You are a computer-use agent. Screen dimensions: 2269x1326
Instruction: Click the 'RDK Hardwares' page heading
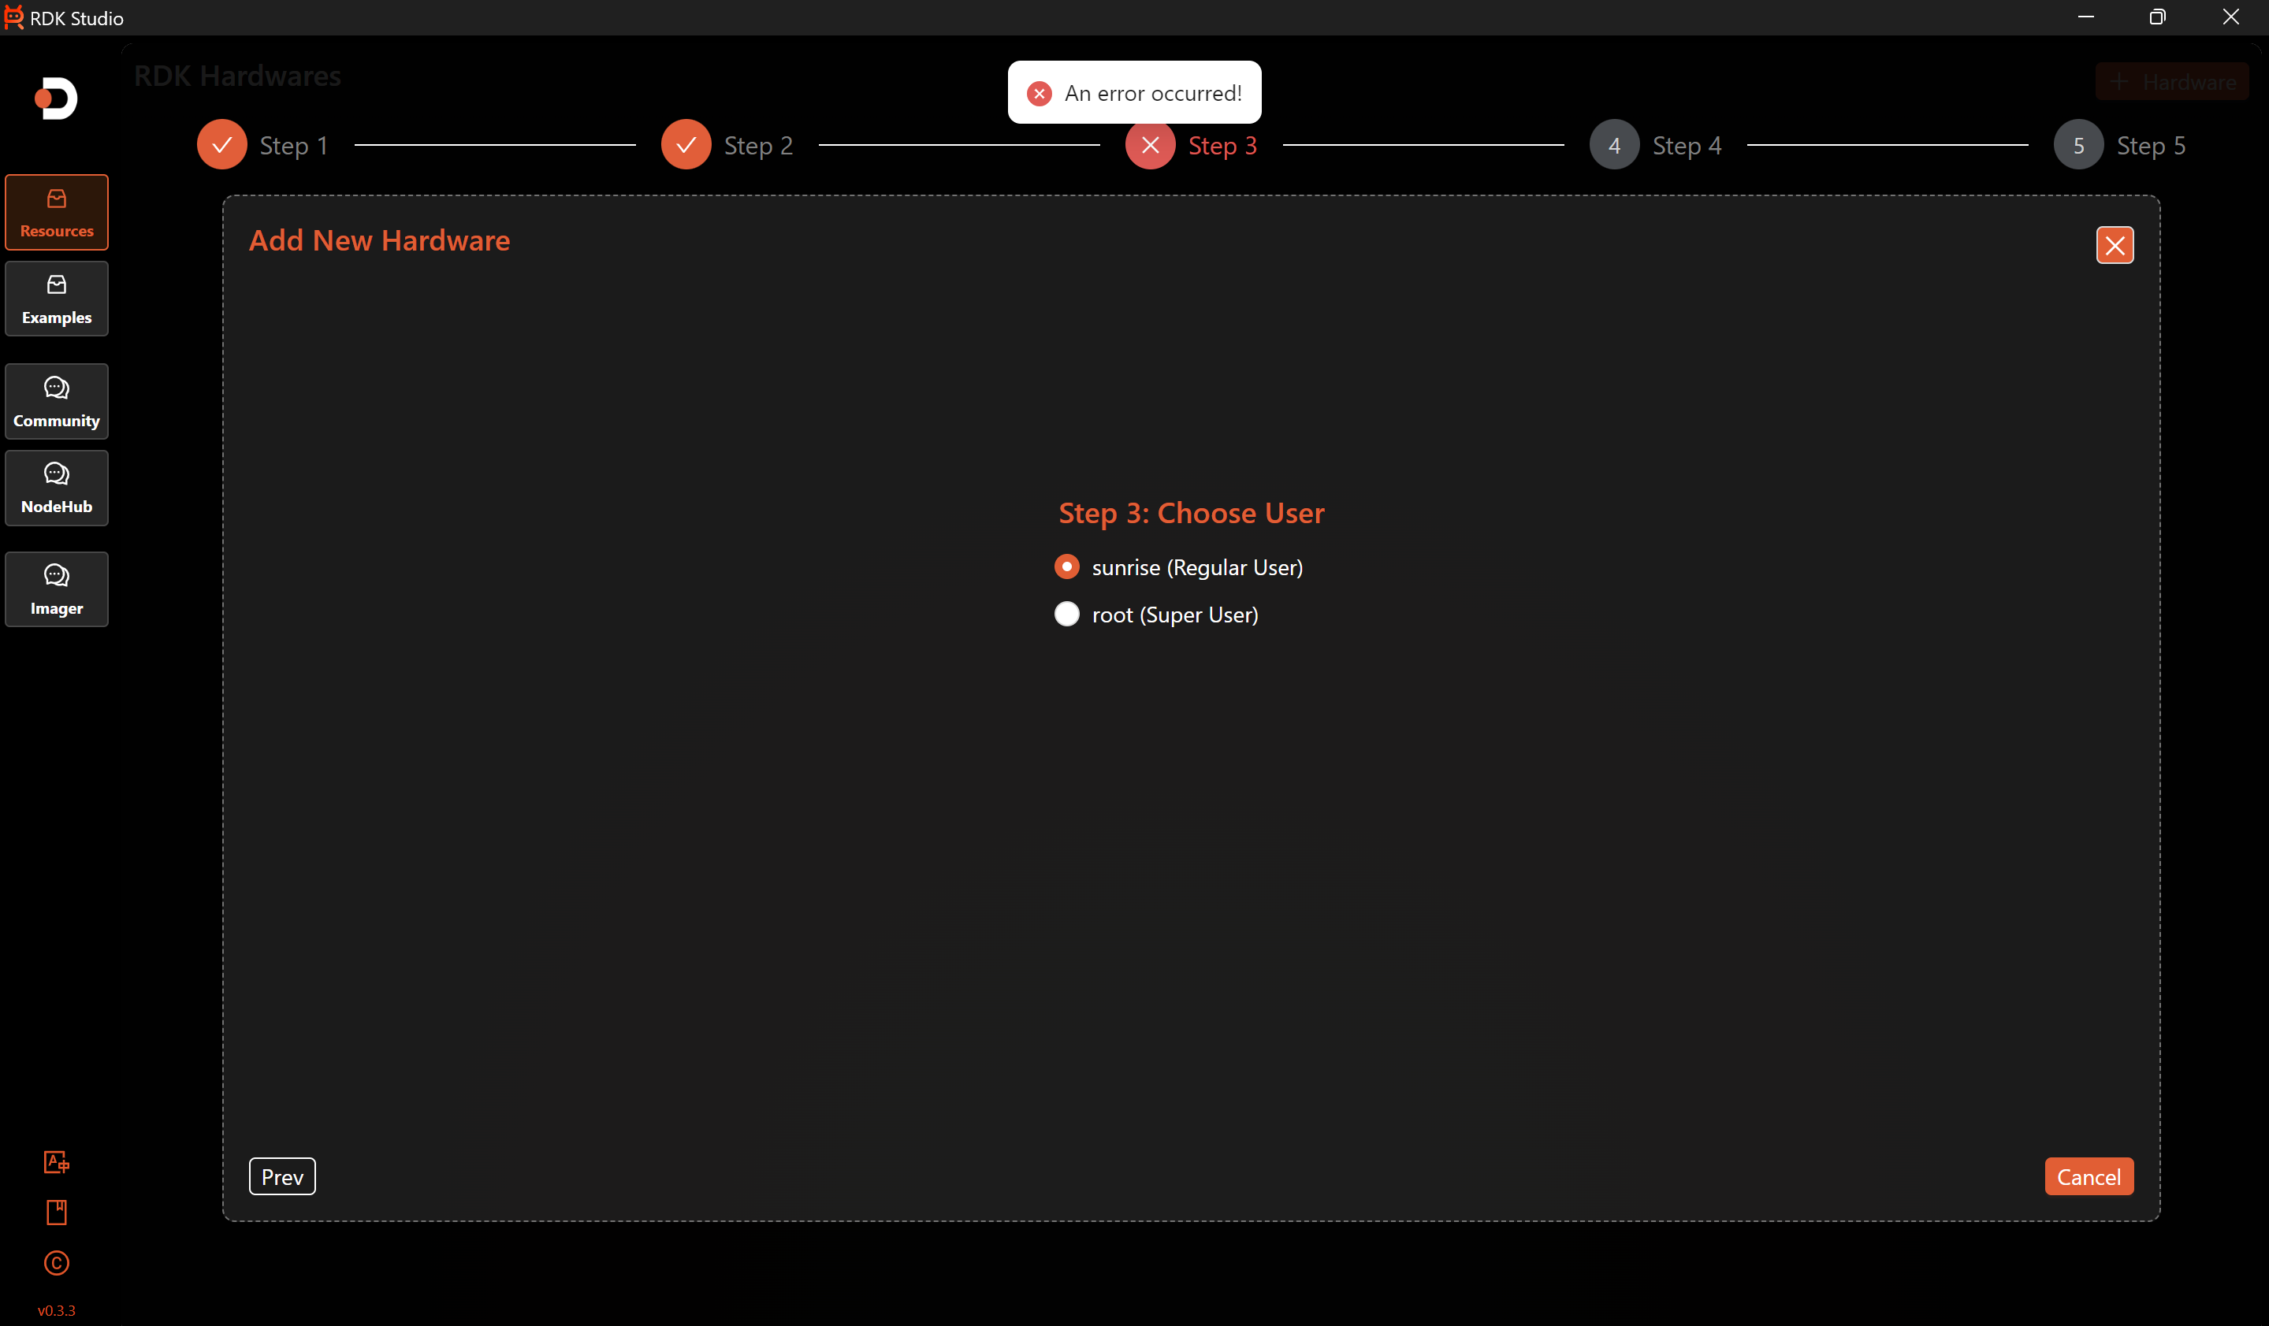238,76
